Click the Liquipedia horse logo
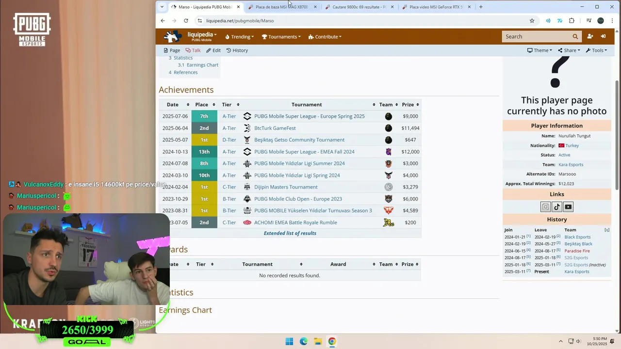The width and height of the screenshot is (621, 349). [173, 36]
